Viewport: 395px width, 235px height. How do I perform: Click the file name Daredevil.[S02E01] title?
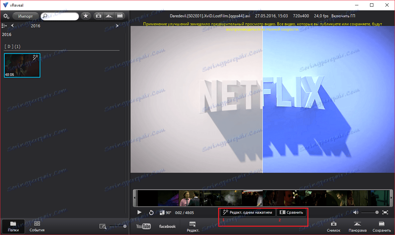[x=210, y=16]
